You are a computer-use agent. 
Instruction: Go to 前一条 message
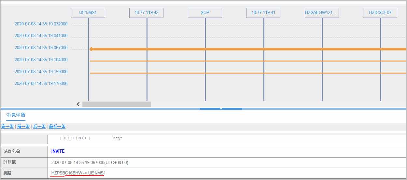click(x=23, y=127)
